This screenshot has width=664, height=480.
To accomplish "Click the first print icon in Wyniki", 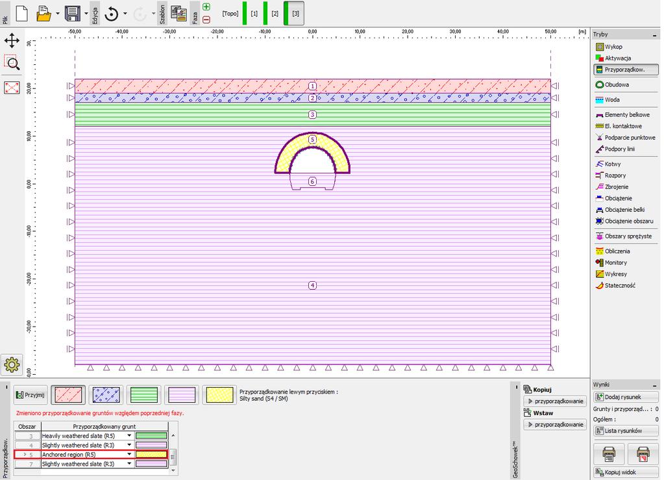I will (609, 454).
